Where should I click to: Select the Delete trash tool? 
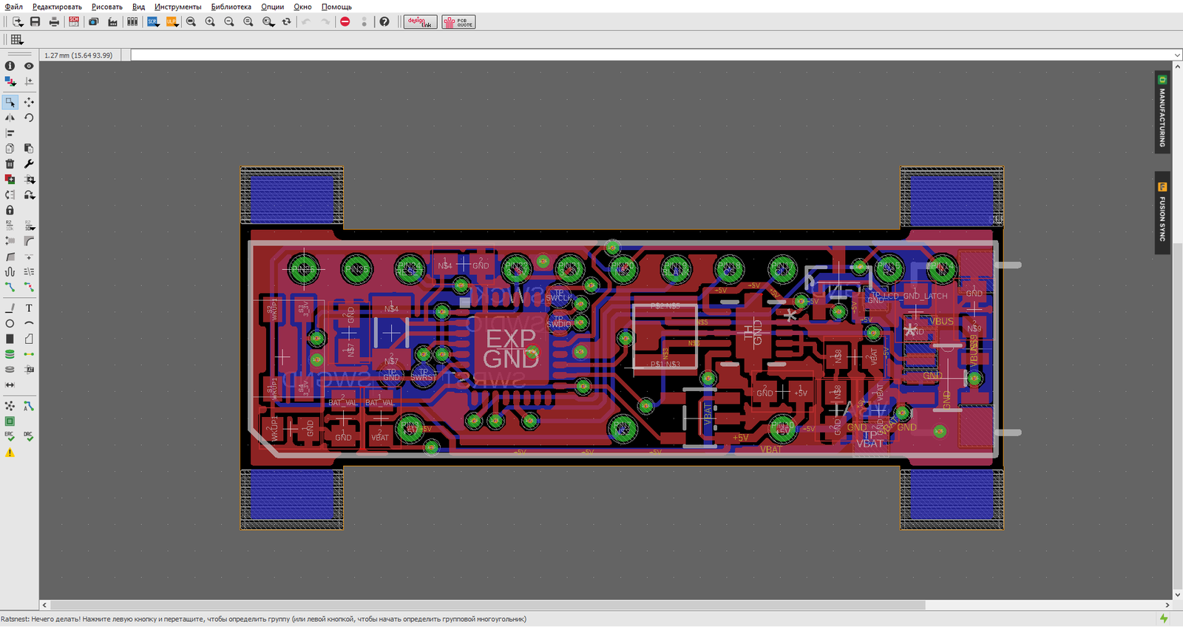click(x=10, y=163)
